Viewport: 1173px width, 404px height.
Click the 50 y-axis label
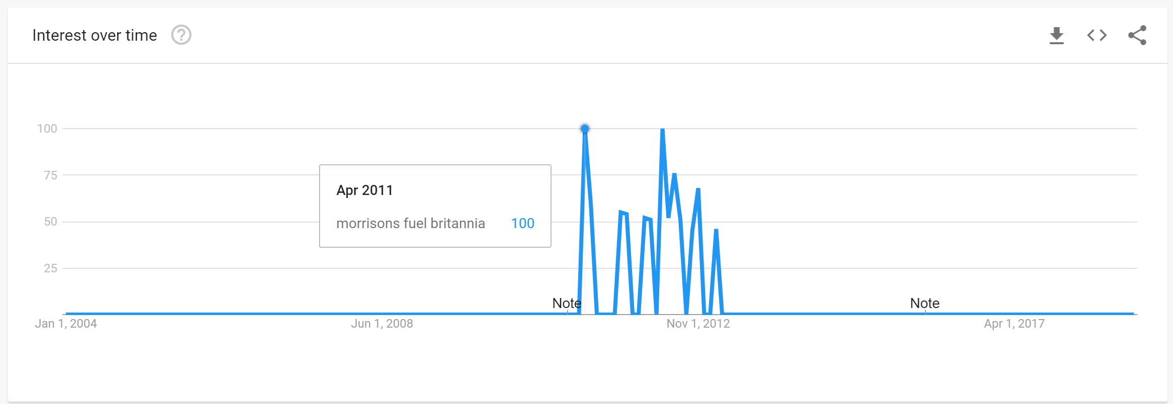(x=50, y=222)
